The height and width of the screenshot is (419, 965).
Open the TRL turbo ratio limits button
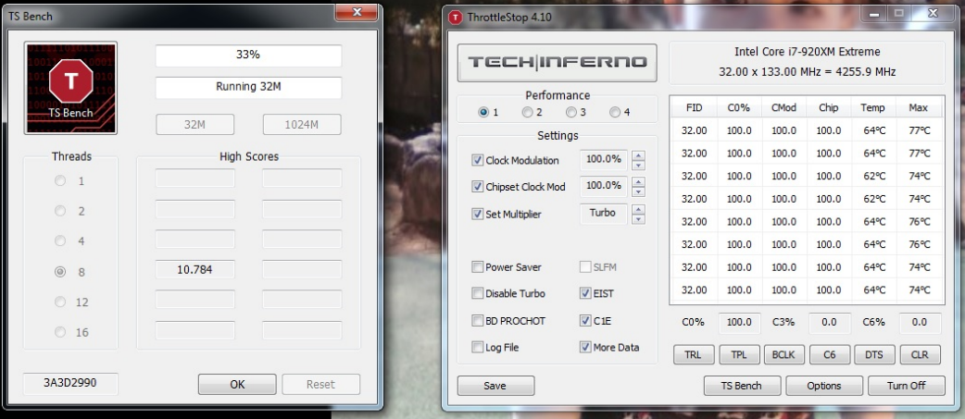pos(695,354)
